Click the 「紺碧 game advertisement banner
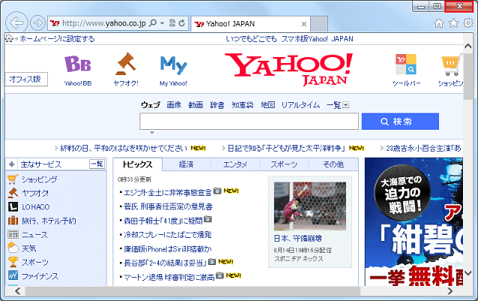The width and height of the screenshot is (478, 301). pos(414,221)
